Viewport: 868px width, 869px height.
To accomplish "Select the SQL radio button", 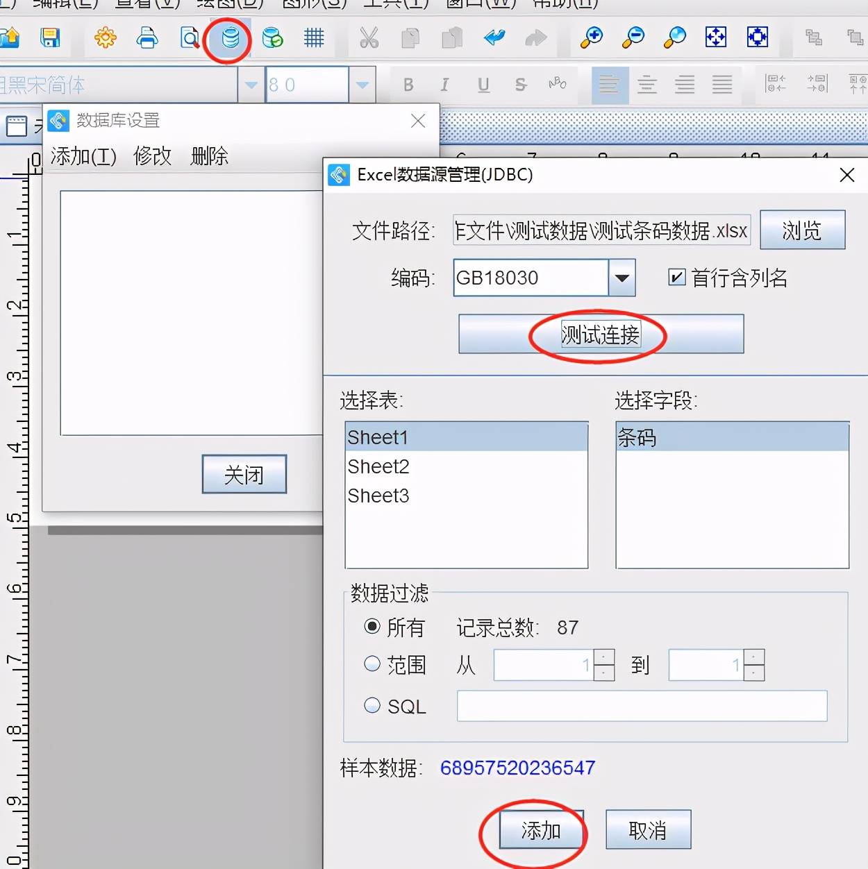I will pos(373,706).
